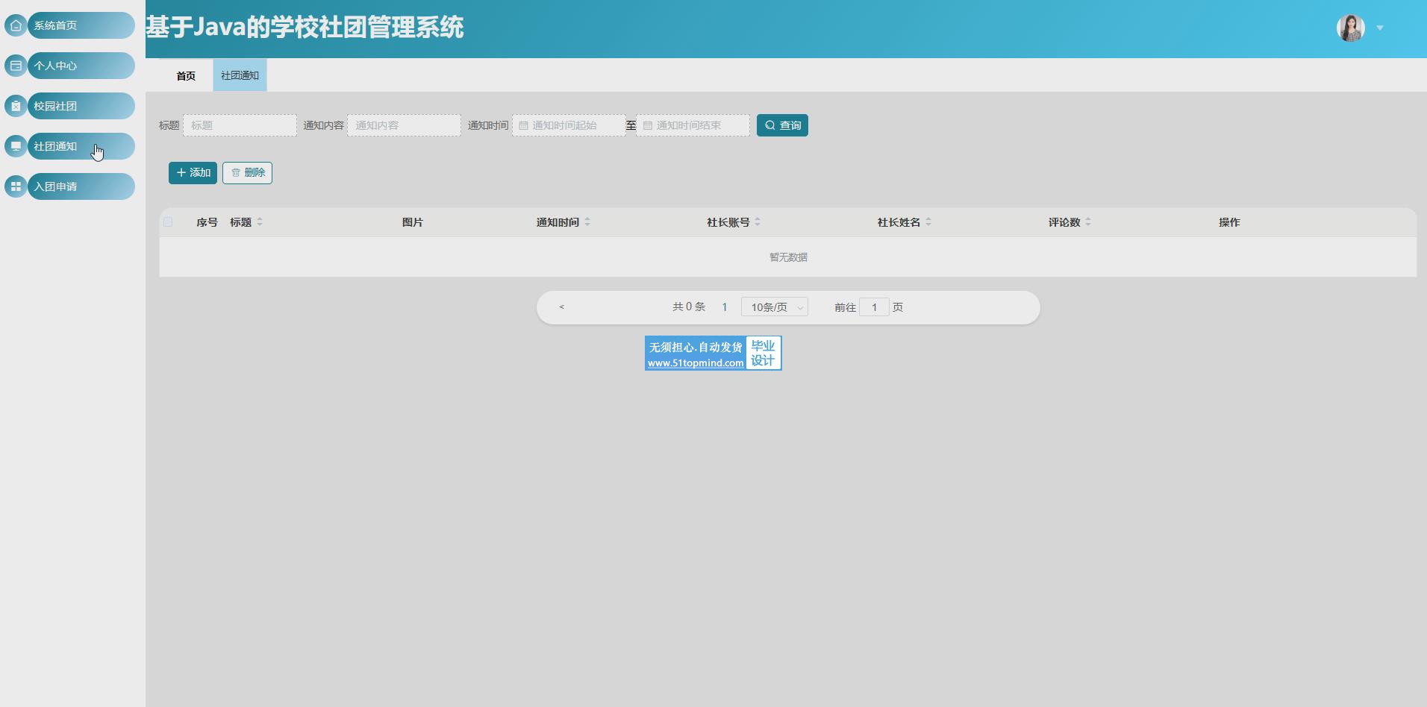Open the 10条/页 page size dropdown
Screen dimensions: 1427x707
(774, 307)
